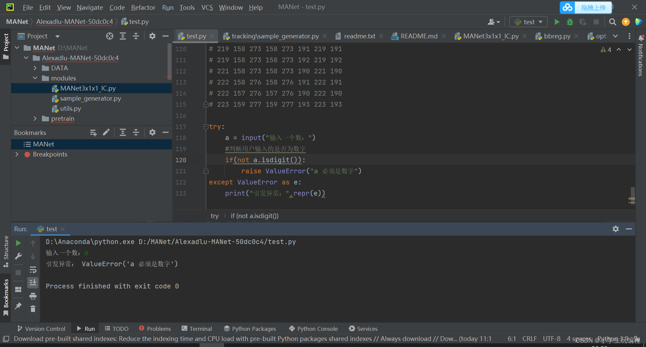Close the test.py editor tab

tap(212, 36)
